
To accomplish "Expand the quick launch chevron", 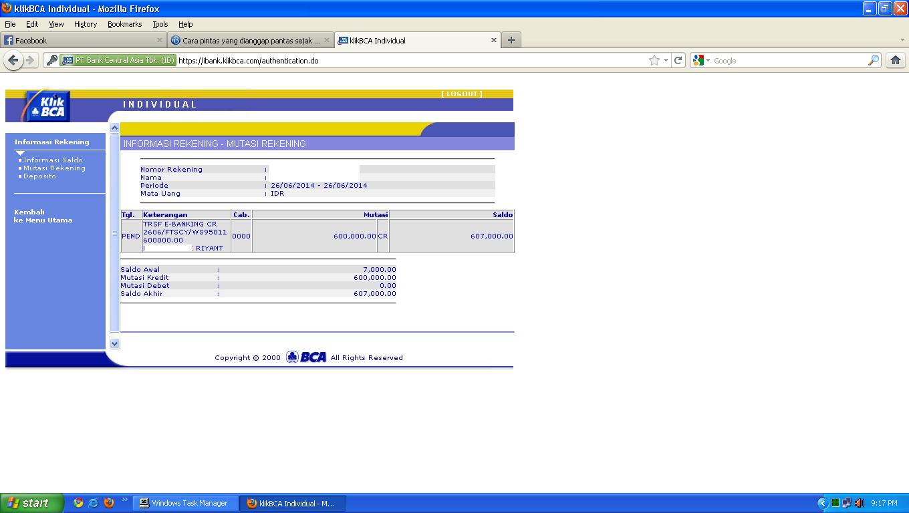I will [x=124, y=500].
